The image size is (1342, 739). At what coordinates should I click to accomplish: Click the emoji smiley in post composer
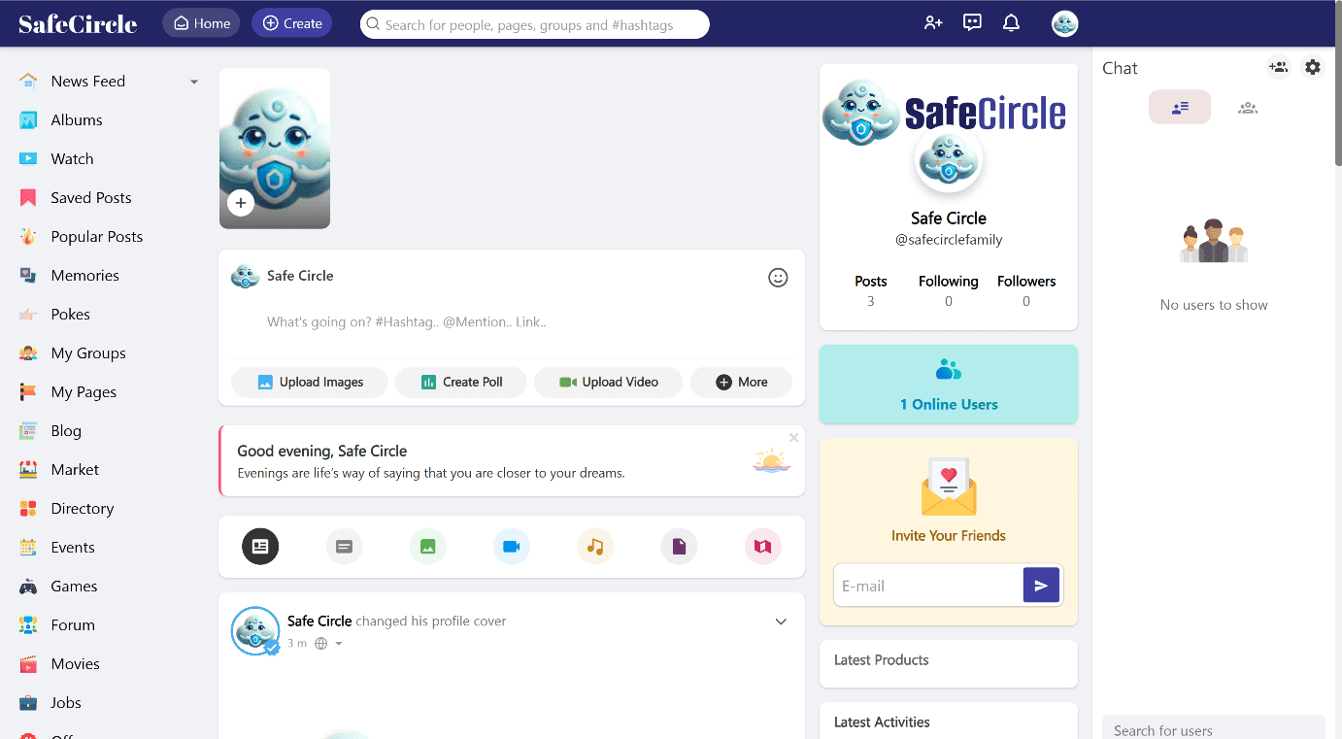tap(778, 278)
